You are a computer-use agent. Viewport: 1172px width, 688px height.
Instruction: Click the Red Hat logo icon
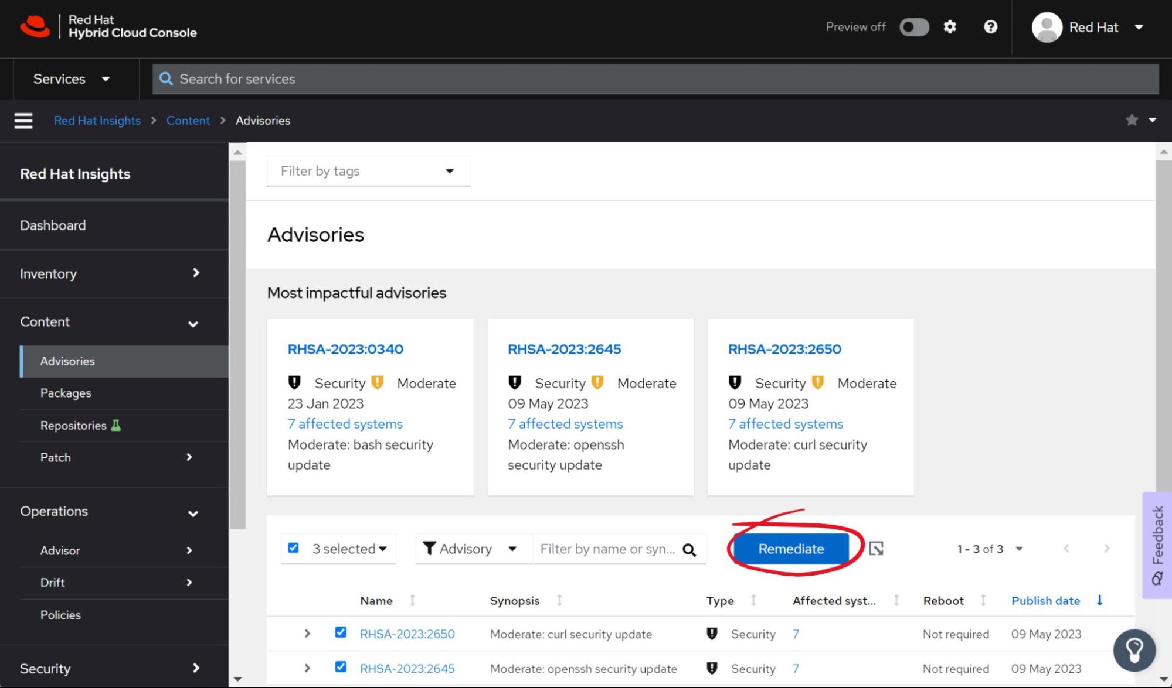pyautogui.click(x=35, y=27)
